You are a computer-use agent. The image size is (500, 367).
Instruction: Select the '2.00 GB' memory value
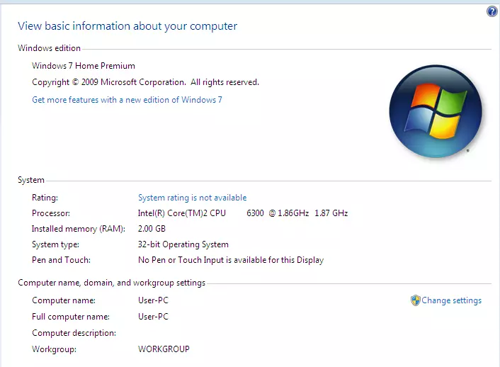click(152, 229)
